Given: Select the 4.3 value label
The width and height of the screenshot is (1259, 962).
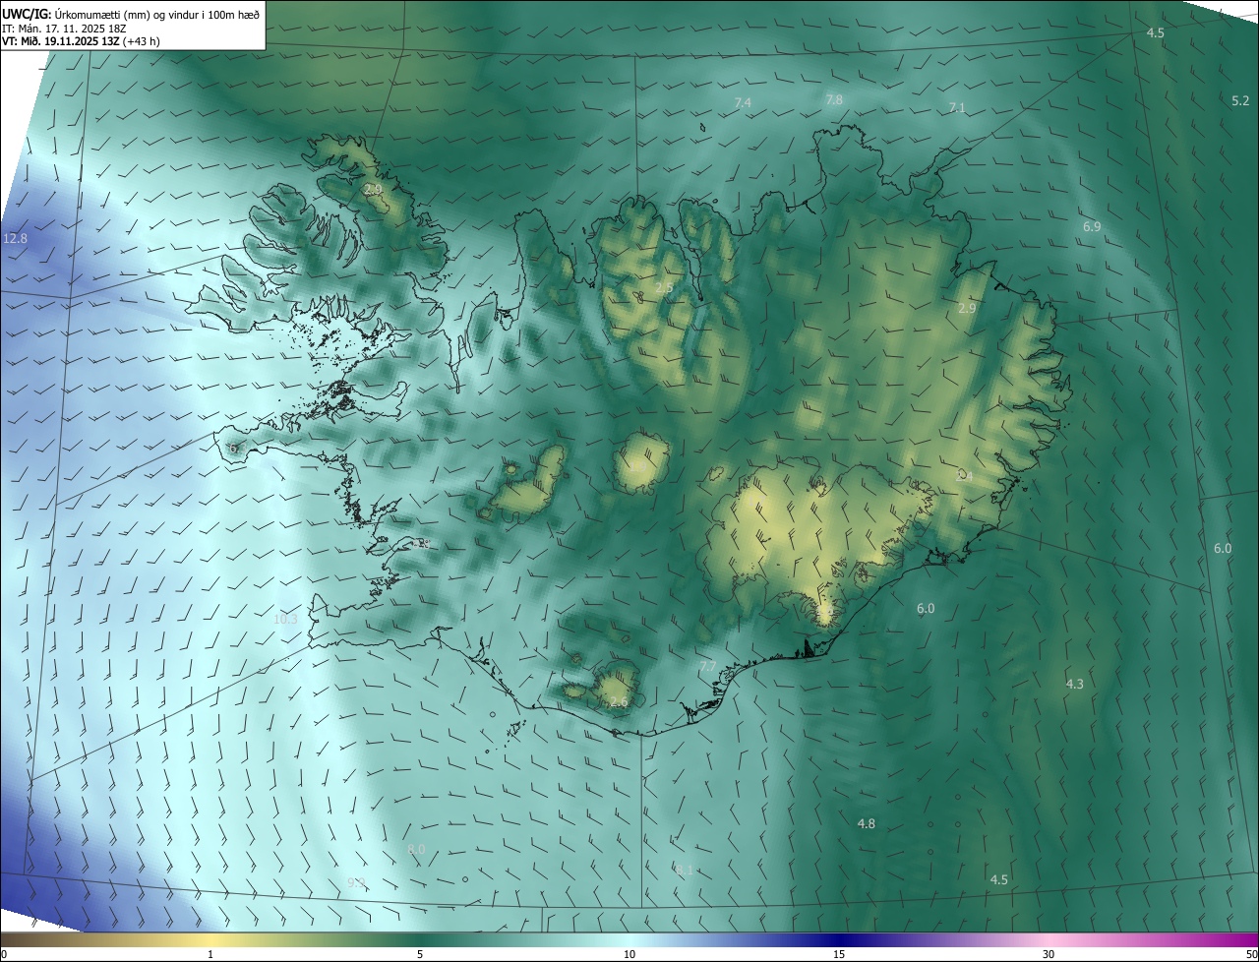Looking at the screenshot, I should point(1075,684).
